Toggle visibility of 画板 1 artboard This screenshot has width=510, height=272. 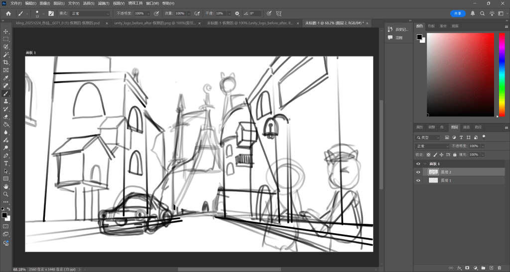(418, 164)
